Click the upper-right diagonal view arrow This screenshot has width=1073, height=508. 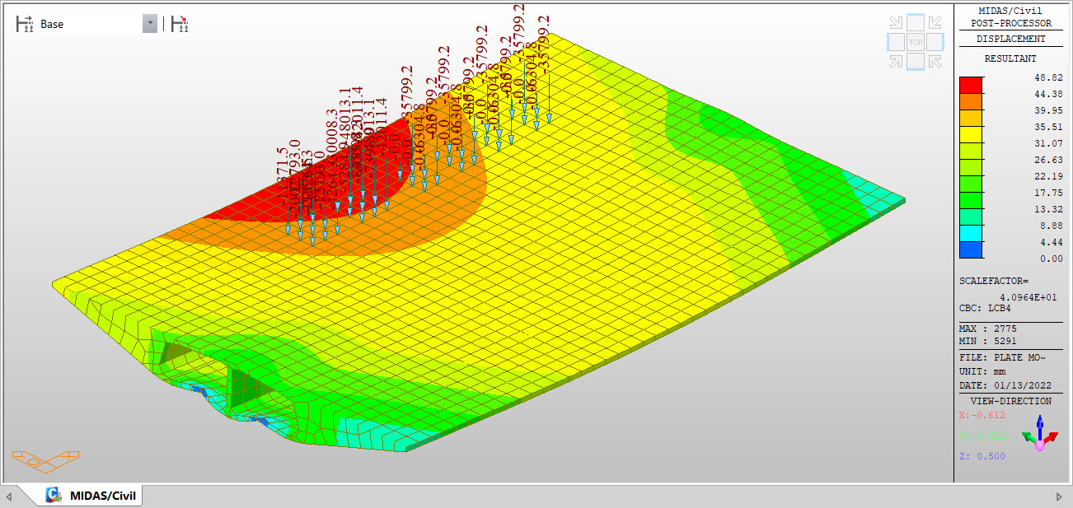tap(935, 22)
